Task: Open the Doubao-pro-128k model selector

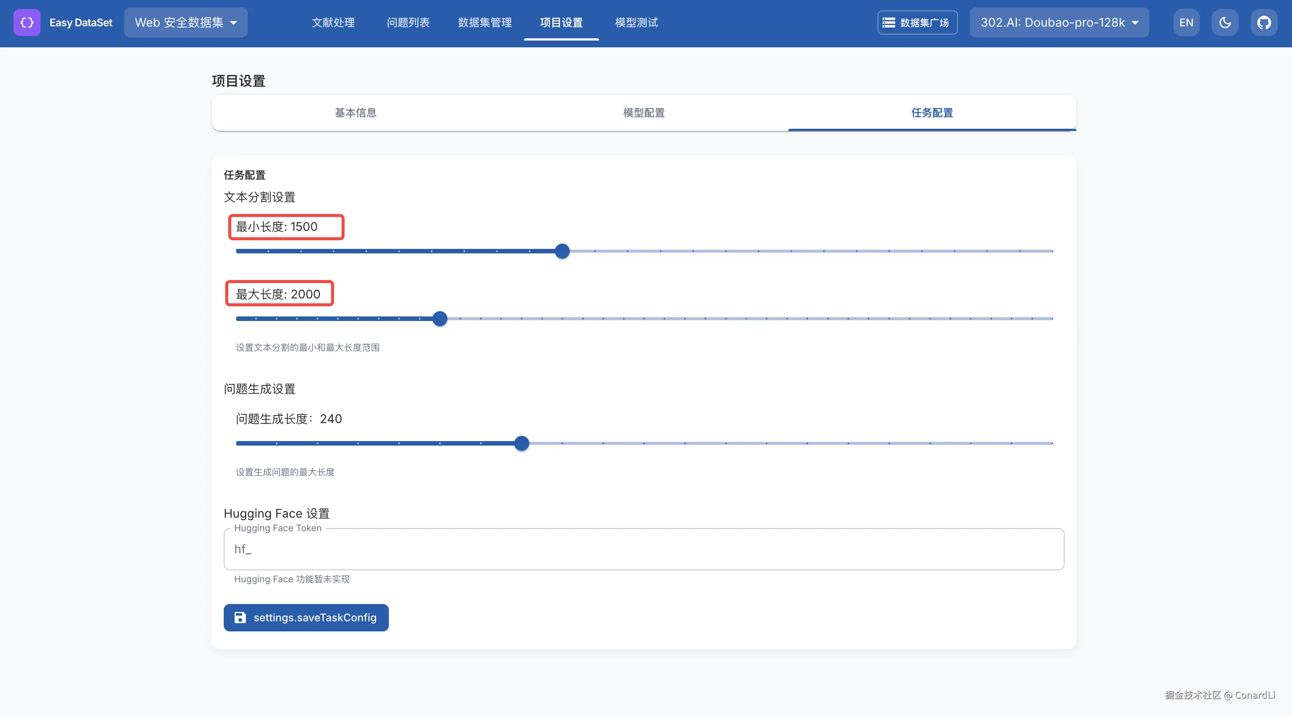Action: tap(1059, 23)
